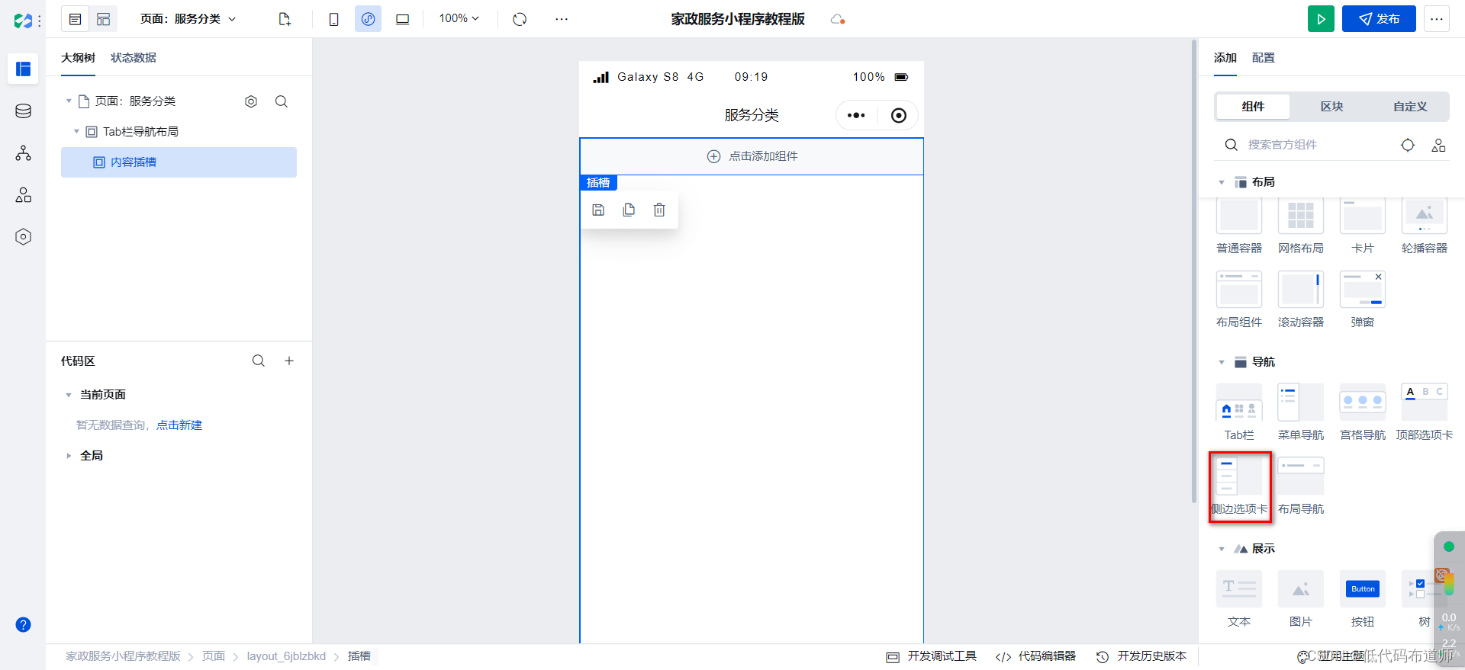Select the 滚动容器 component
The width and height of the screenshot is (1465, 670).
(x=1301, y=300)
